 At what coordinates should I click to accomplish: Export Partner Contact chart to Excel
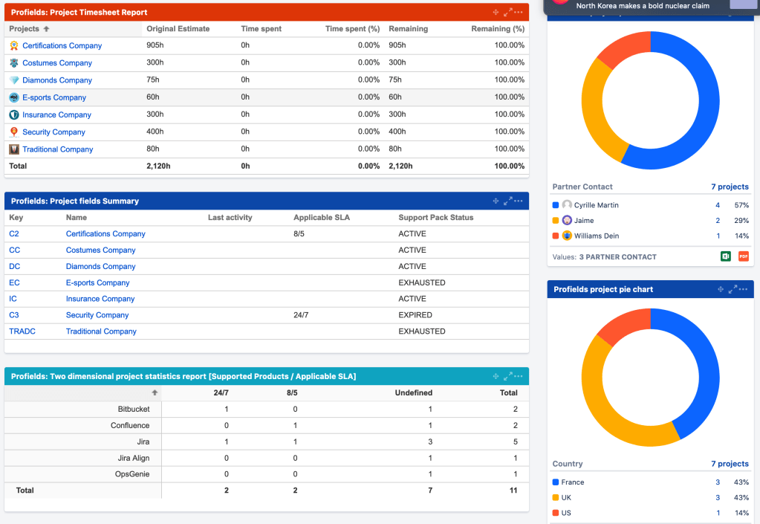(x=726, y=256)
